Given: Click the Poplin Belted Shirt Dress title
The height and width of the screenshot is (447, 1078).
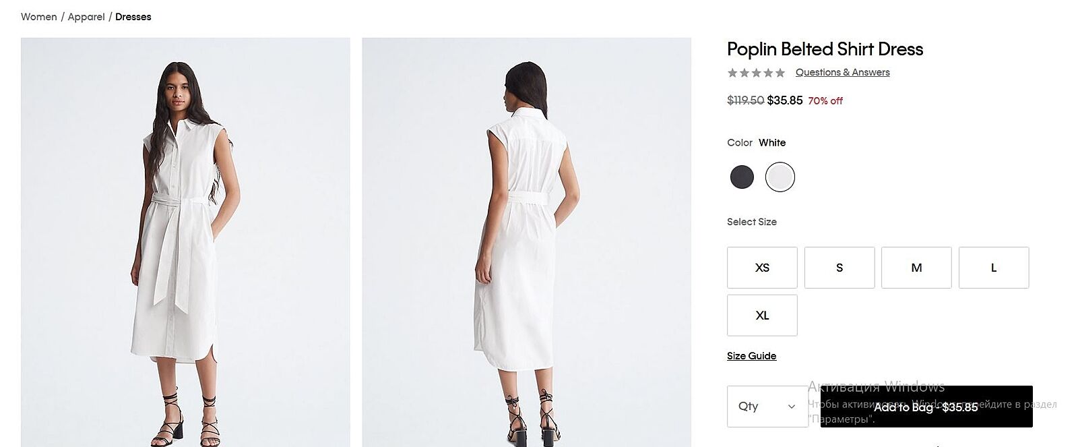Looking at the screenshot, I should point(825,49).
